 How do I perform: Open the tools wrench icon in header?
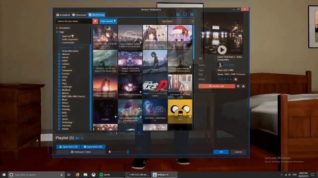click(x=178, y=14)
